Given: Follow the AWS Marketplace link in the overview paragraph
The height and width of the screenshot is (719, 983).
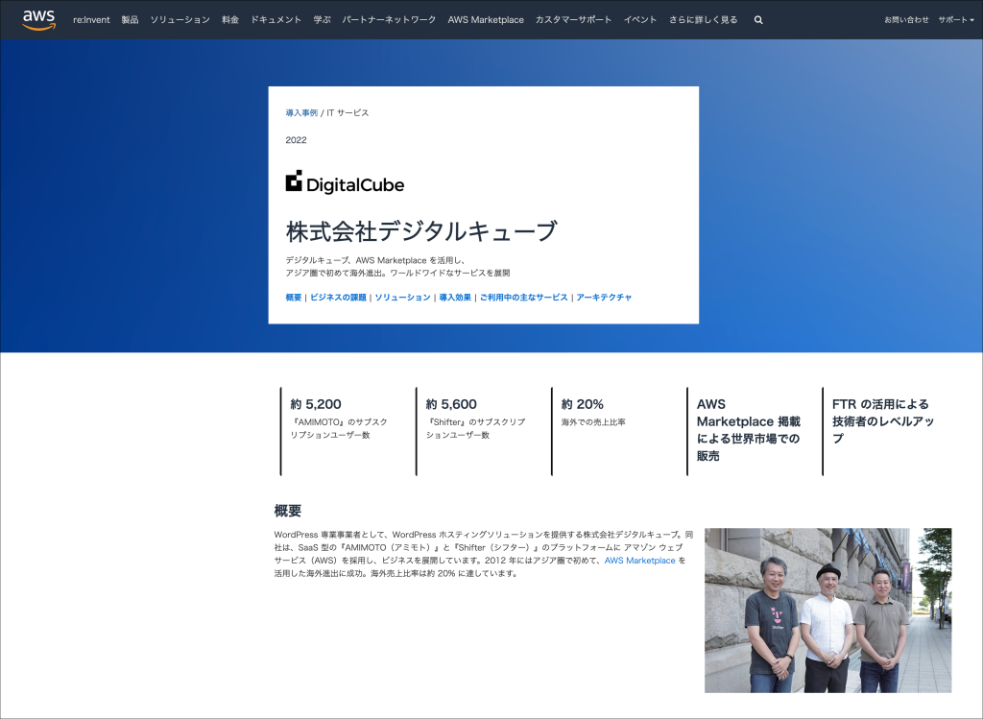Looking at the screenshot, I should [x=639, y=561].
